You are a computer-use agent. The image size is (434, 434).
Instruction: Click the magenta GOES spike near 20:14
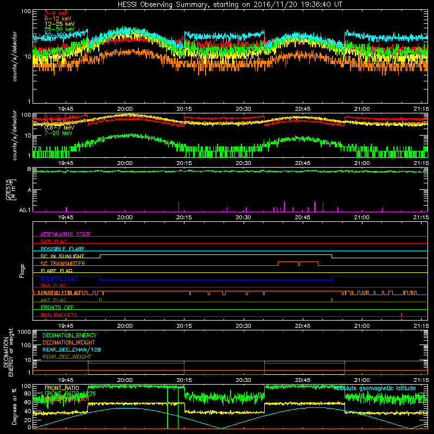coord(179,207)
